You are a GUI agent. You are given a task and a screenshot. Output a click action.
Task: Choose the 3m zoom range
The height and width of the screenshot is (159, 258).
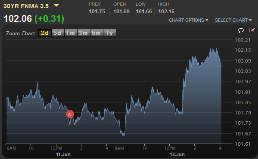pyautogui.click(x=84, y=33)
